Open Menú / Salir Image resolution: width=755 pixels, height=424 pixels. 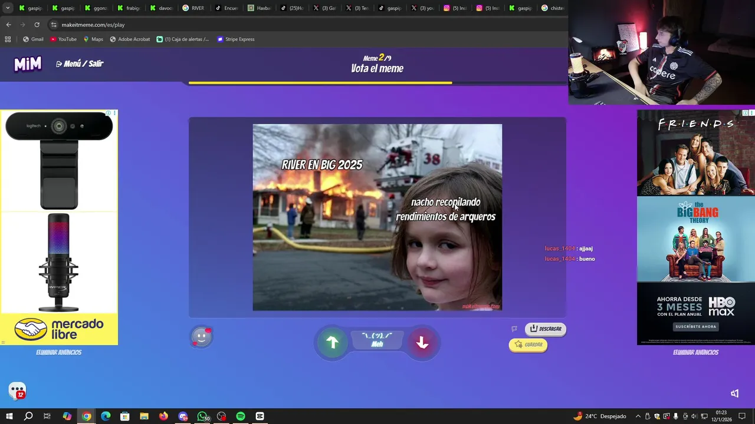click(x=80, y=64)
